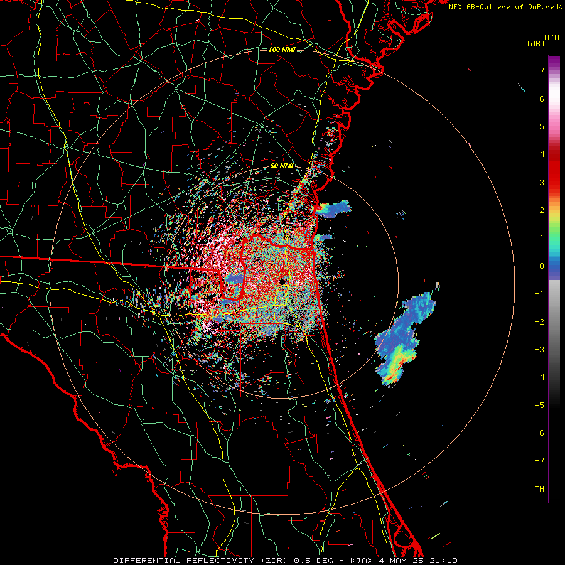Click the "100 NMI" range ring label
Image resolution: width=565 pixels, height=565 pixels.
pyautogui.click(x=282, y=50)
